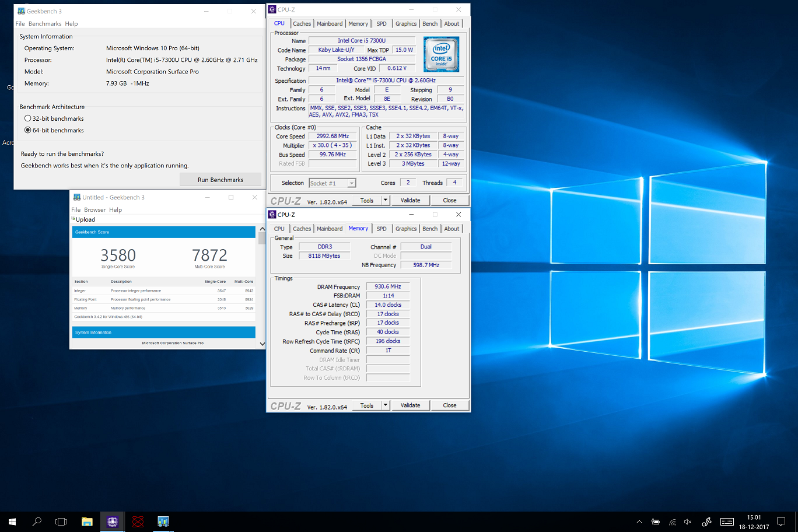Click the Windows Start button
The width and height of the screenshot is (798, 532).
[12, 521]
